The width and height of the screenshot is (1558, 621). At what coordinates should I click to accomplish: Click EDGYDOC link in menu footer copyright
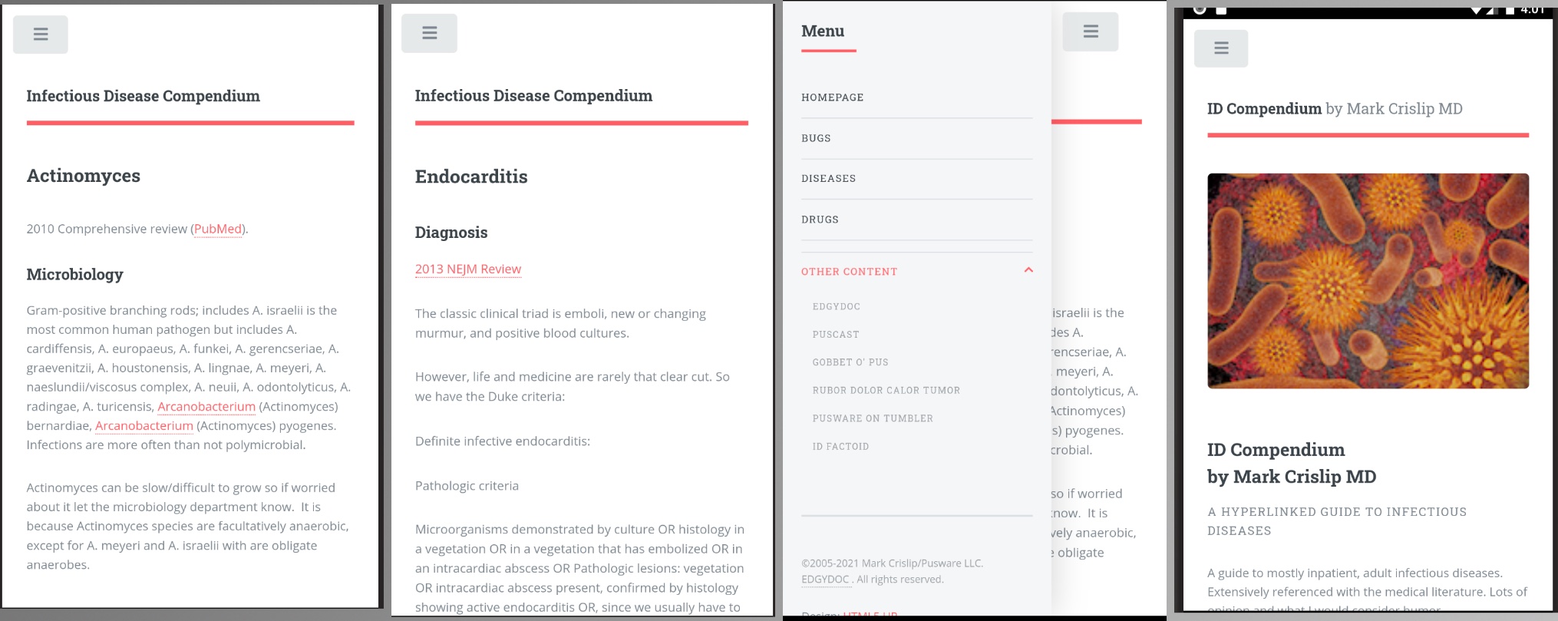click(x=825, y=580)
